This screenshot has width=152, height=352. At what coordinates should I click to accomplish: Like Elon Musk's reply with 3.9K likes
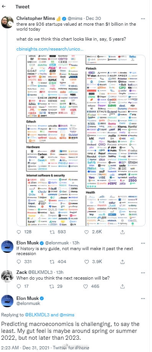[x=86, y=262]
